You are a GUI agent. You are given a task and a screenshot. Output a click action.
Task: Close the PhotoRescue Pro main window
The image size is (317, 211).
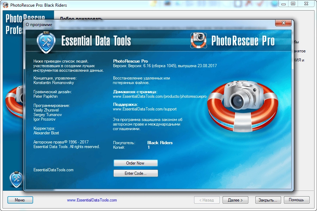pyautogui.click(x=306, y=4)
